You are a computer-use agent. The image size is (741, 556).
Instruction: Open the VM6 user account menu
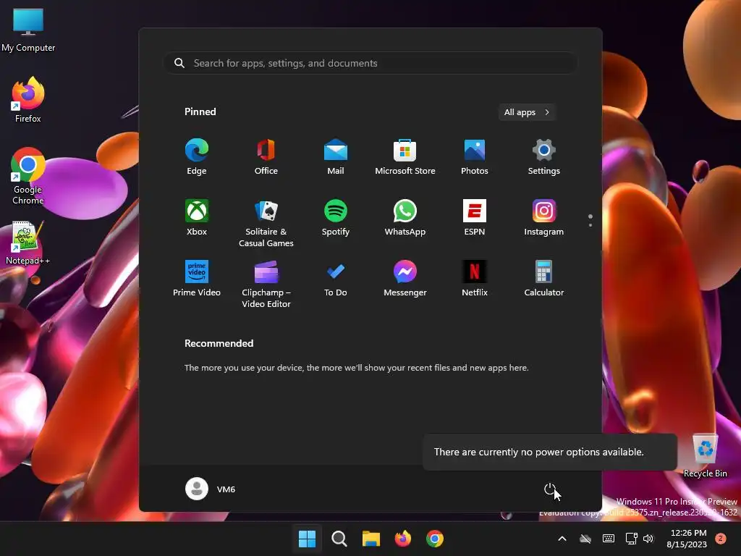point(211,489)
